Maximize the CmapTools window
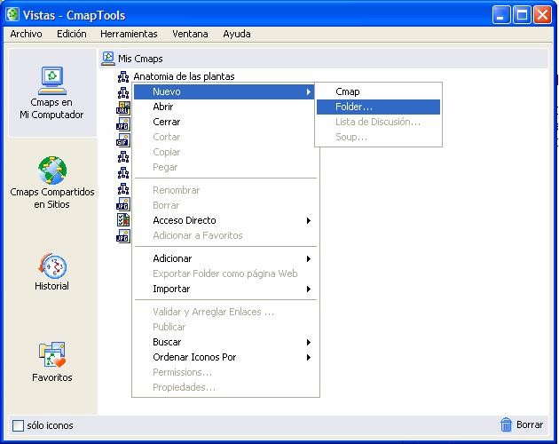 523,15
